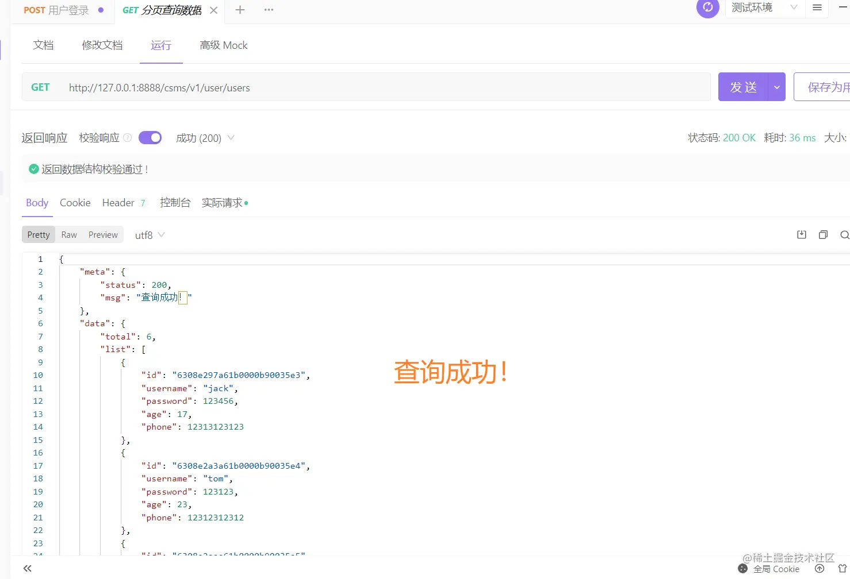
Task: Click the 返回数据结构校验通过 message
Action: coord(95,169)
